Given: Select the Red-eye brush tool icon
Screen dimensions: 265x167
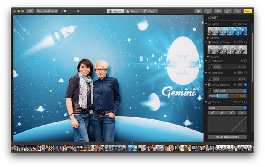Looking at the screenshot, I should point(210,79).
